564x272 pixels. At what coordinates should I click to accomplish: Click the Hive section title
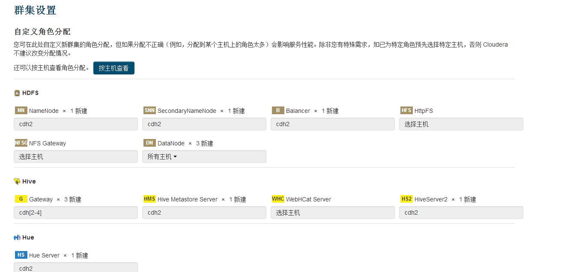pyautogui.click(x=29, y=181)
